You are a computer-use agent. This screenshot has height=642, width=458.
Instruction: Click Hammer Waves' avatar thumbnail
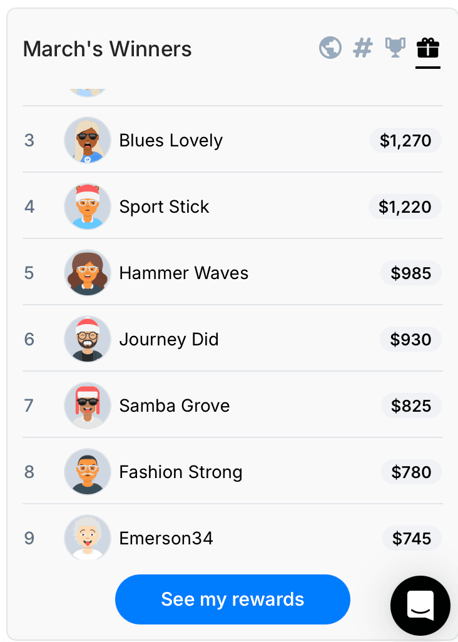[88, 273]
